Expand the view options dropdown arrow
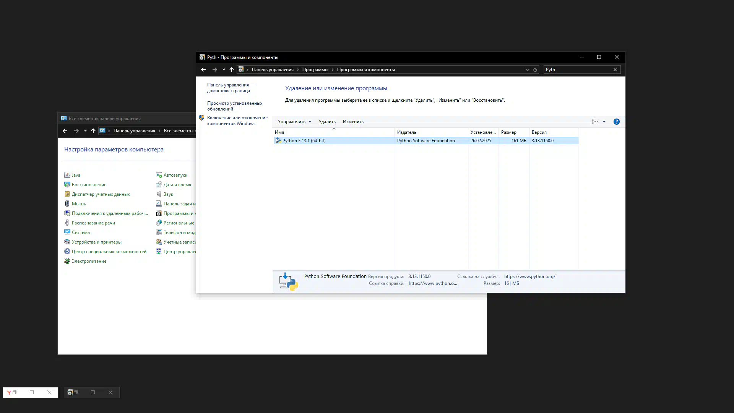Viewport: 734px width, 413px height. click(x=604, y=122)
